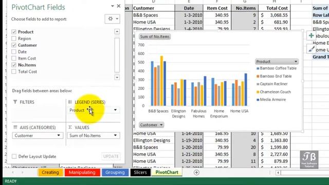Enable Defer Layout Update checkbox

coord(14,156)
